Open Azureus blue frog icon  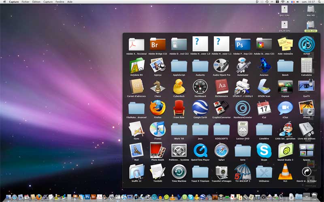[x=264, y=65]
